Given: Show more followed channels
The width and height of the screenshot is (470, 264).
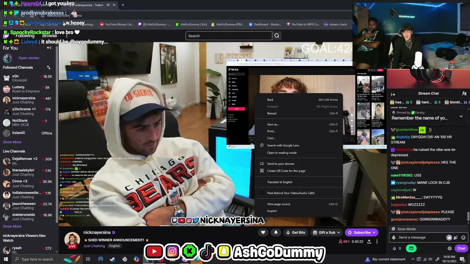Looking at the screenshot, I should tap(12, 142).
